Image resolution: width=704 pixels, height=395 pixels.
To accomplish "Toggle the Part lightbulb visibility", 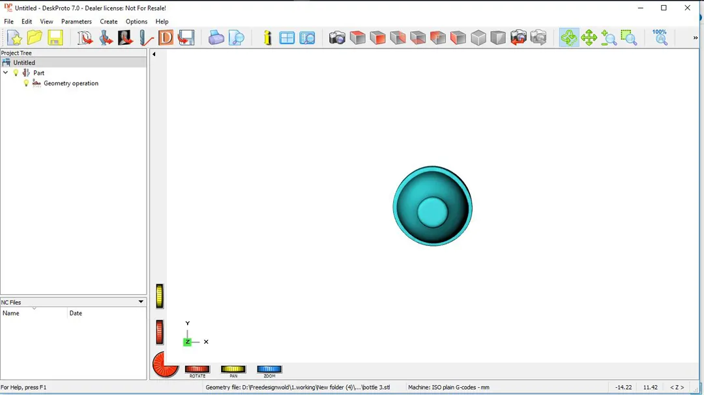I will [x=16, y=73].
